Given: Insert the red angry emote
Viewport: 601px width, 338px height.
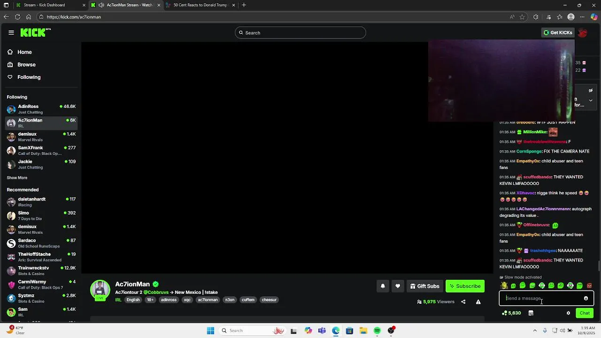Looking at the screenshot, I should [589, 285].
